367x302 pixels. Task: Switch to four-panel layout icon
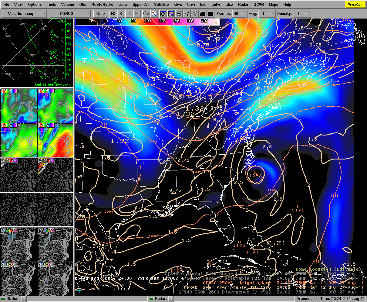pos(210,14)
